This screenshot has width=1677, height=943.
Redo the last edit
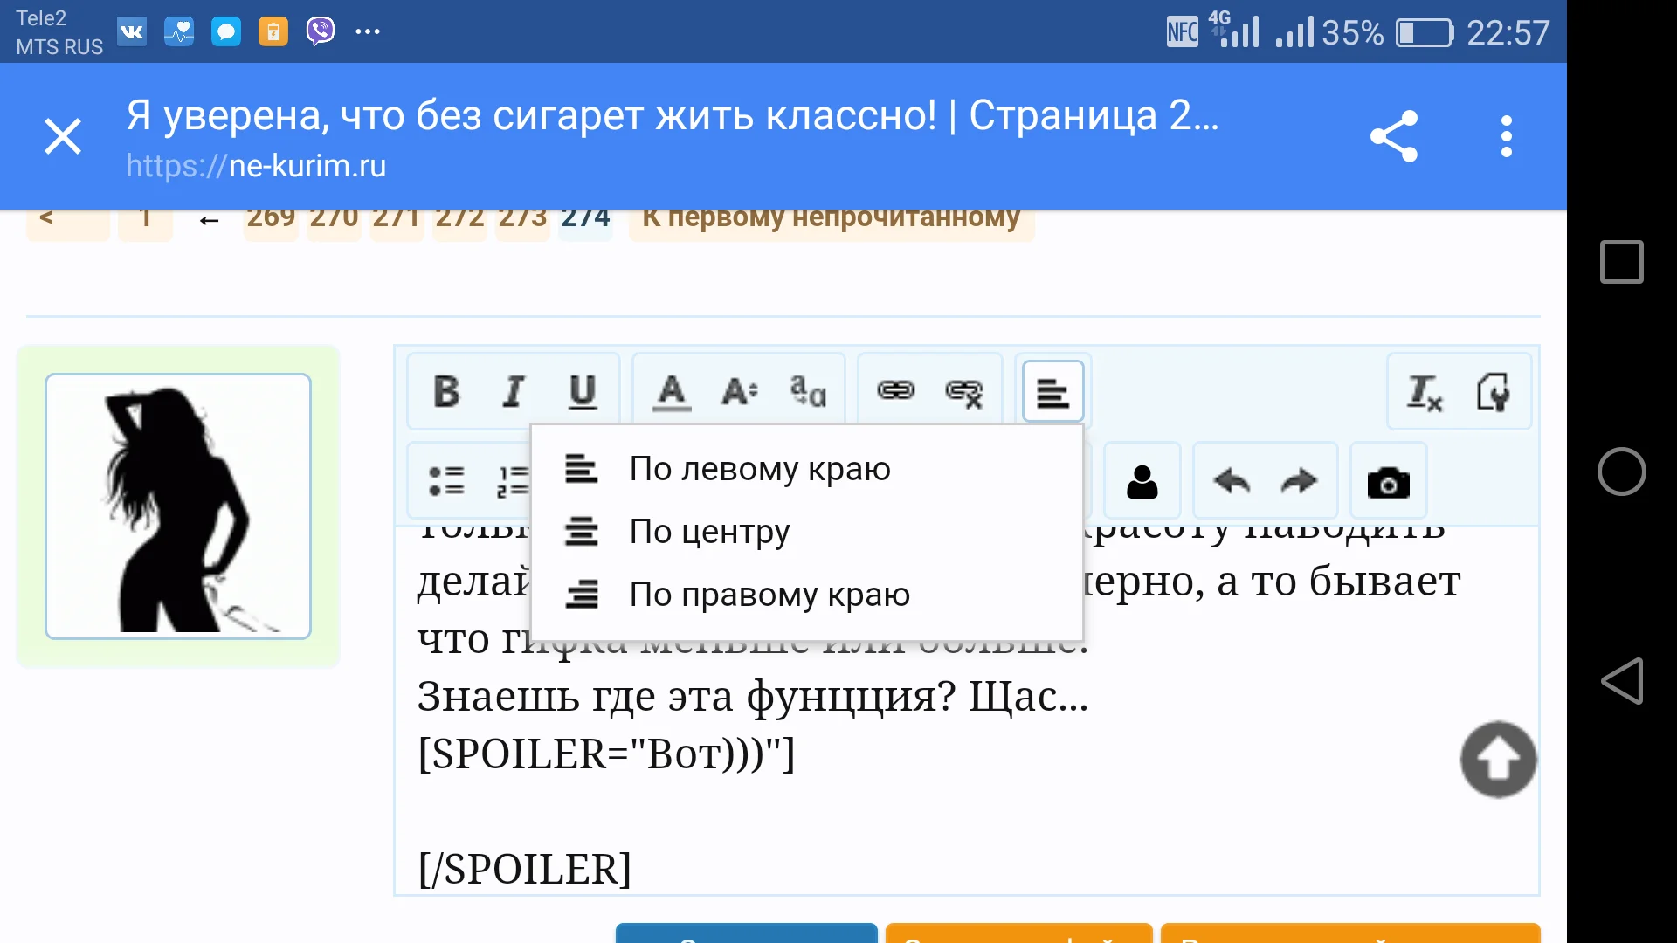(x=1299, y=481)
